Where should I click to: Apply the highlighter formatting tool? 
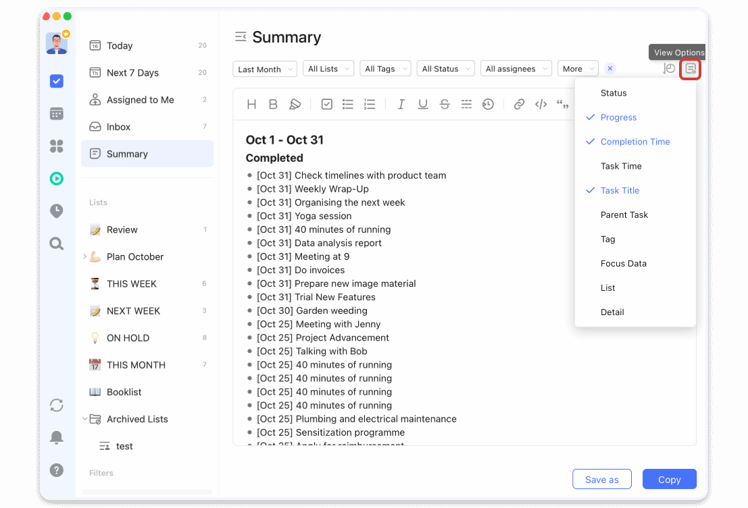295,104
